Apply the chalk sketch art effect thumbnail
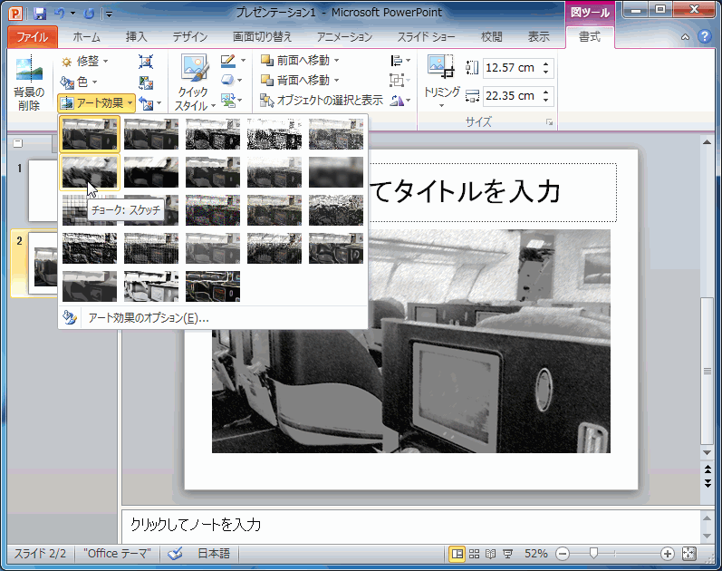The image size is (722, 571). tap(90, 172)
